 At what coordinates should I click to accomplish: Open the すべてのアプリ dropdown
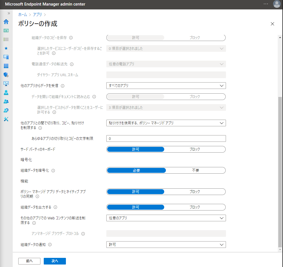pyautogui.click(x=166, y=86)
